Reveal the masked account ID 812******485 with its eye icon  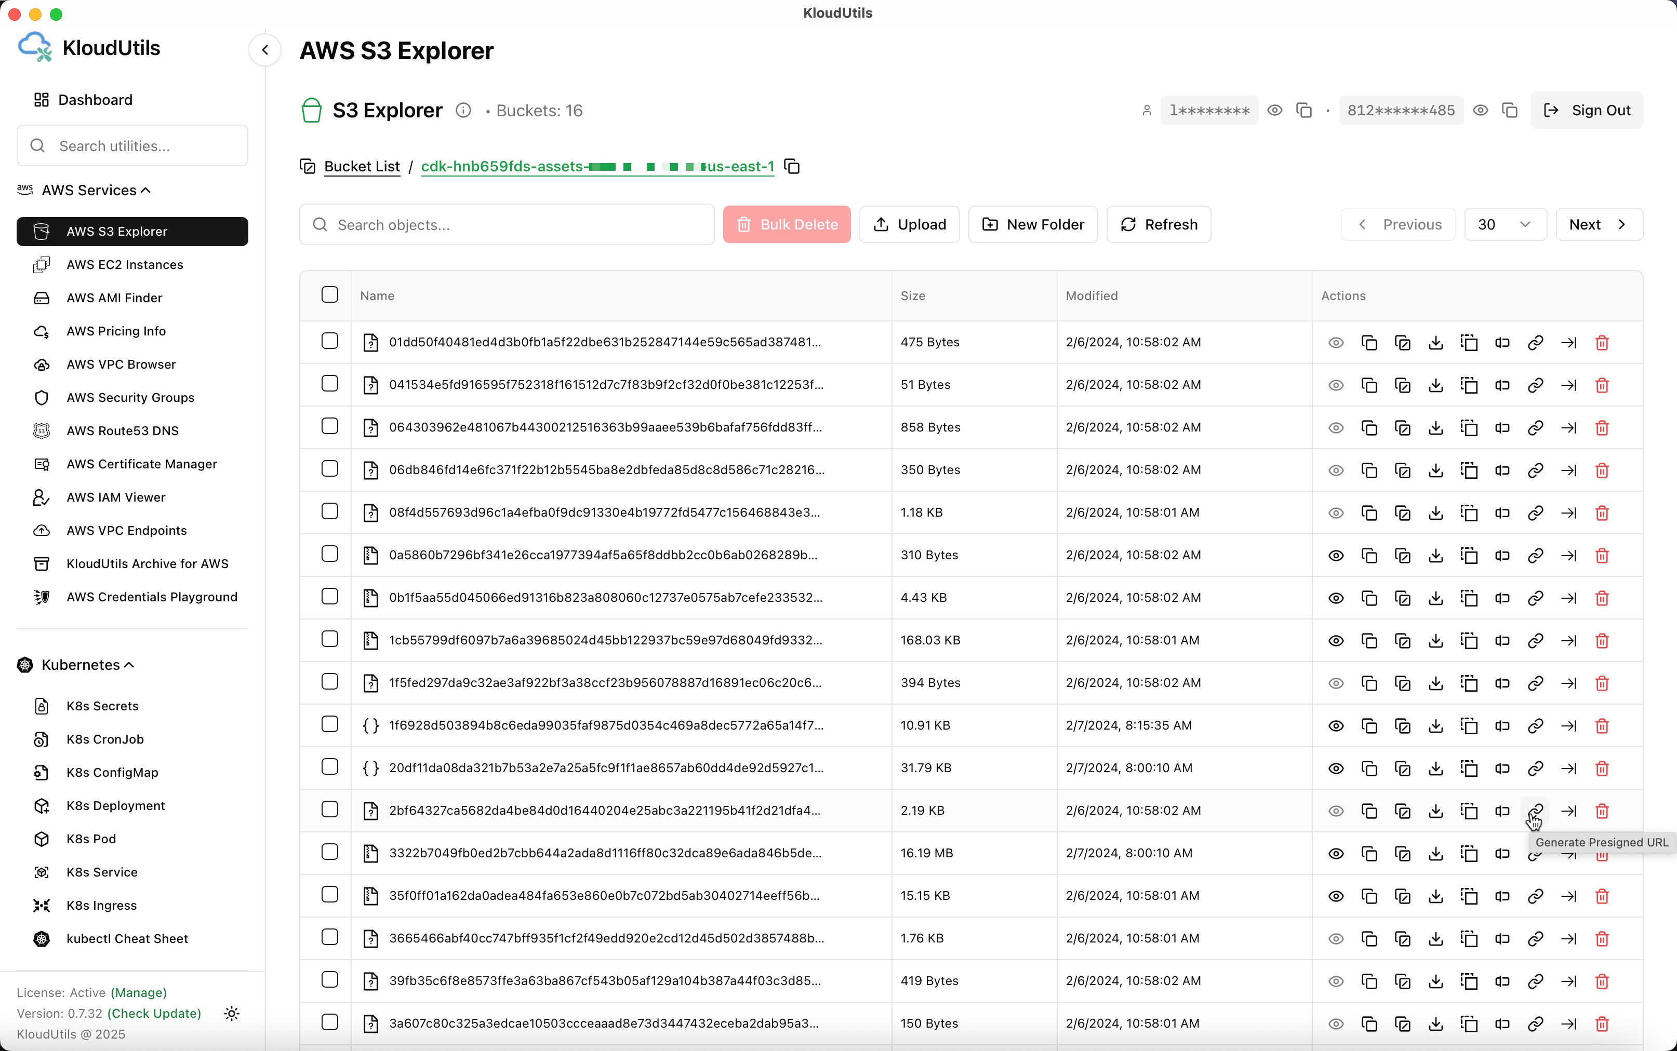click(1480, 111)
